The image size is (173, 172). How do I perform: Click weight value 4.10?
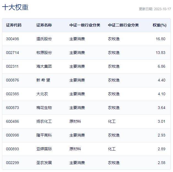(x=161, y=94)
